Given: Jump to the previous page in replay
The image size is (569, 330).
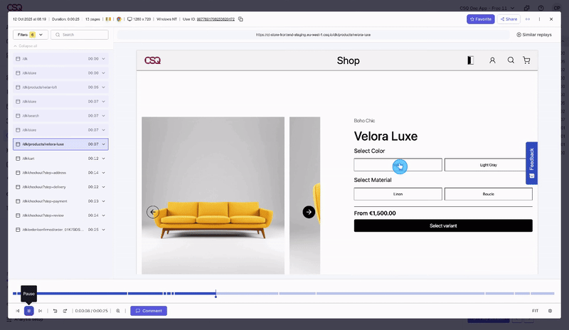Looking at the screenshot, I should (x=18, y=311).
